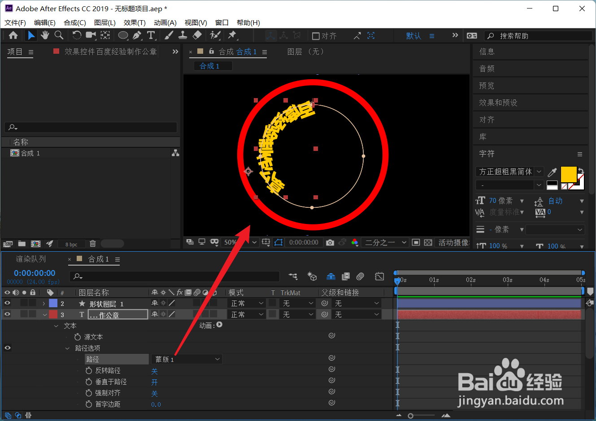Select the Pen tool
The height and width of the screenshot is (421, 596).
click(x=137, y=35)
